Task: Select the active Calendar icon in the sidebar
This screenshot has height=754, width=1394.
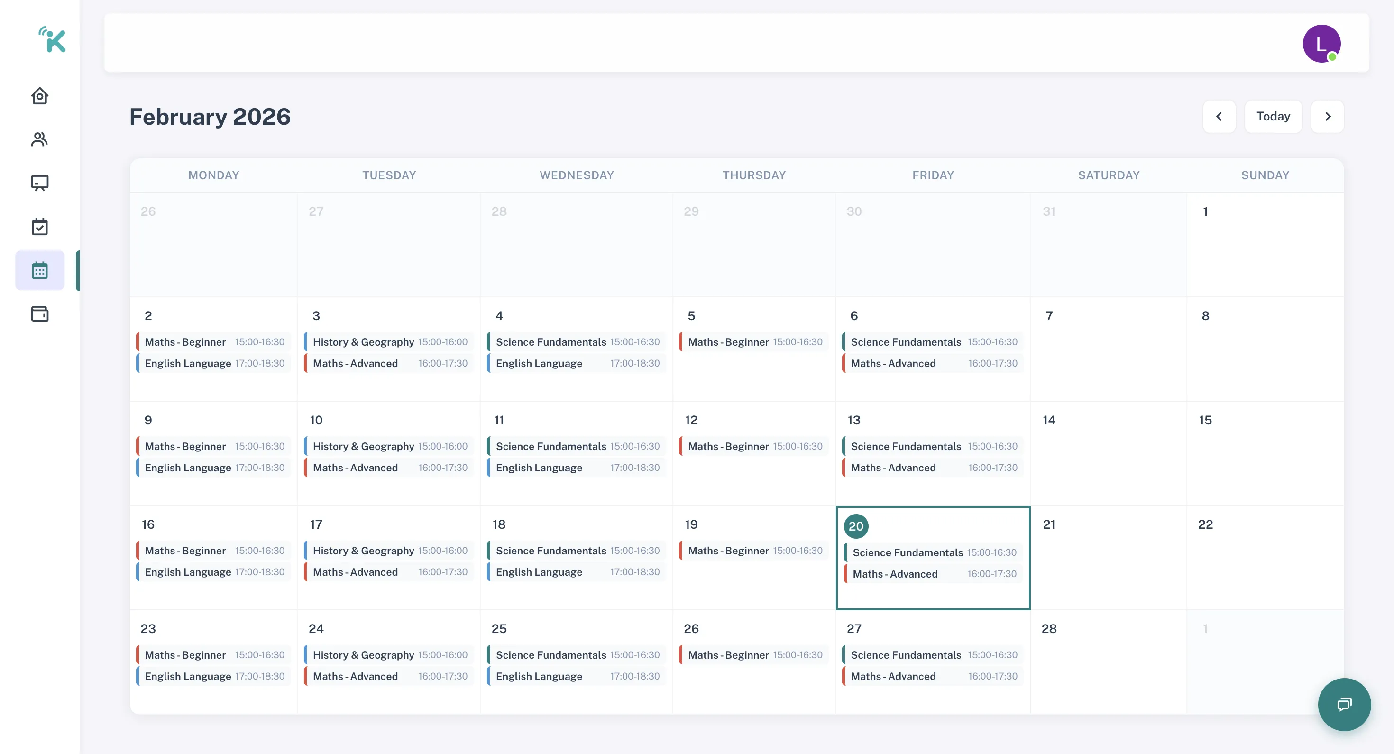Action: tap(39, 270)
